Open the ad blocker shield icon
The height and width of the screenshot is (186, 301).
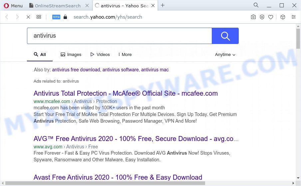262,17
